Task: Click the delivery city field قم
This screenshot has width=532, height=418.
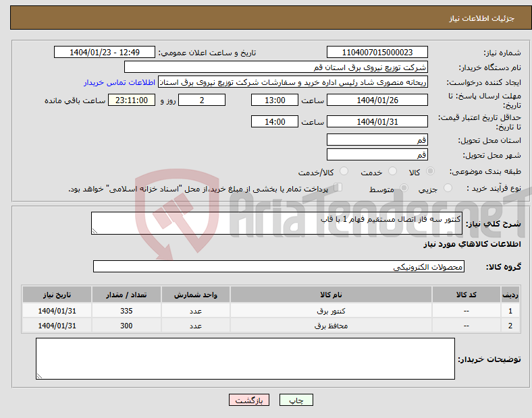Action: [377, 155]
